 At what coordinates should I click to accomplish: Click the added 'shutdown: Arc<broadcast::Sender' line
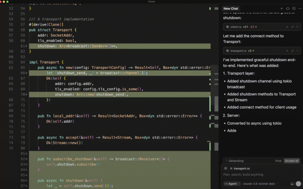[77, 46]
